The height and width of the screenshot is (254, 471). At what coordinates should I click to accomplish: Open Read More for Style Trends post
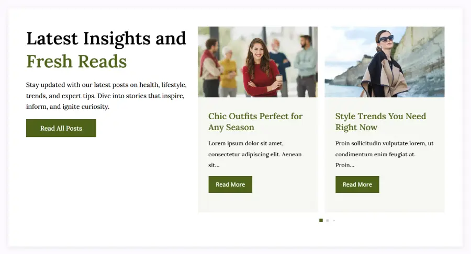pos(357,184)
